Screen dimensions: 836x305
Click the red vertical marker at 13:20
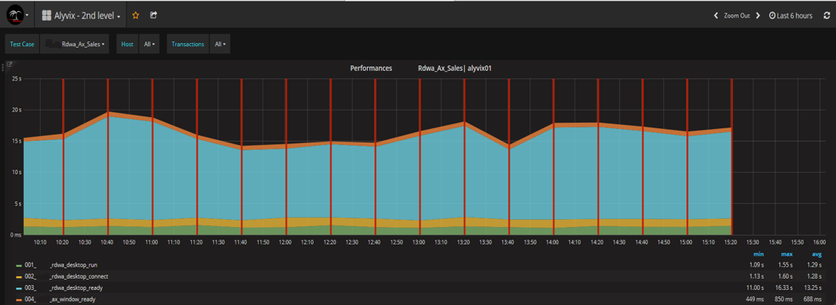[464, 157]
